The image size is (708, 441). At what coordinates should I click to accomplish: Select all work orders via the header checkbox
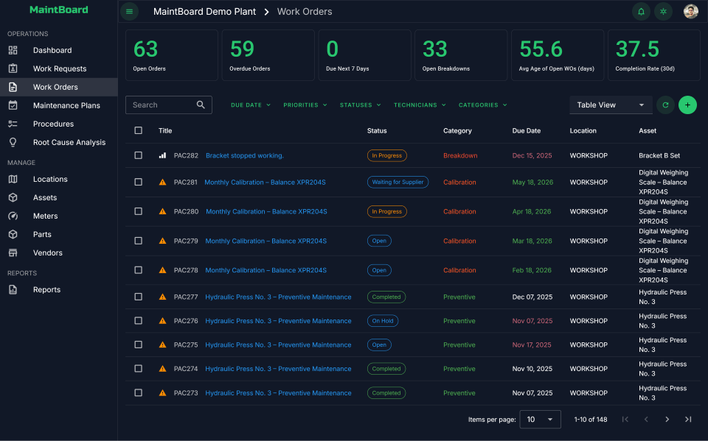click(x=138, y=130)
